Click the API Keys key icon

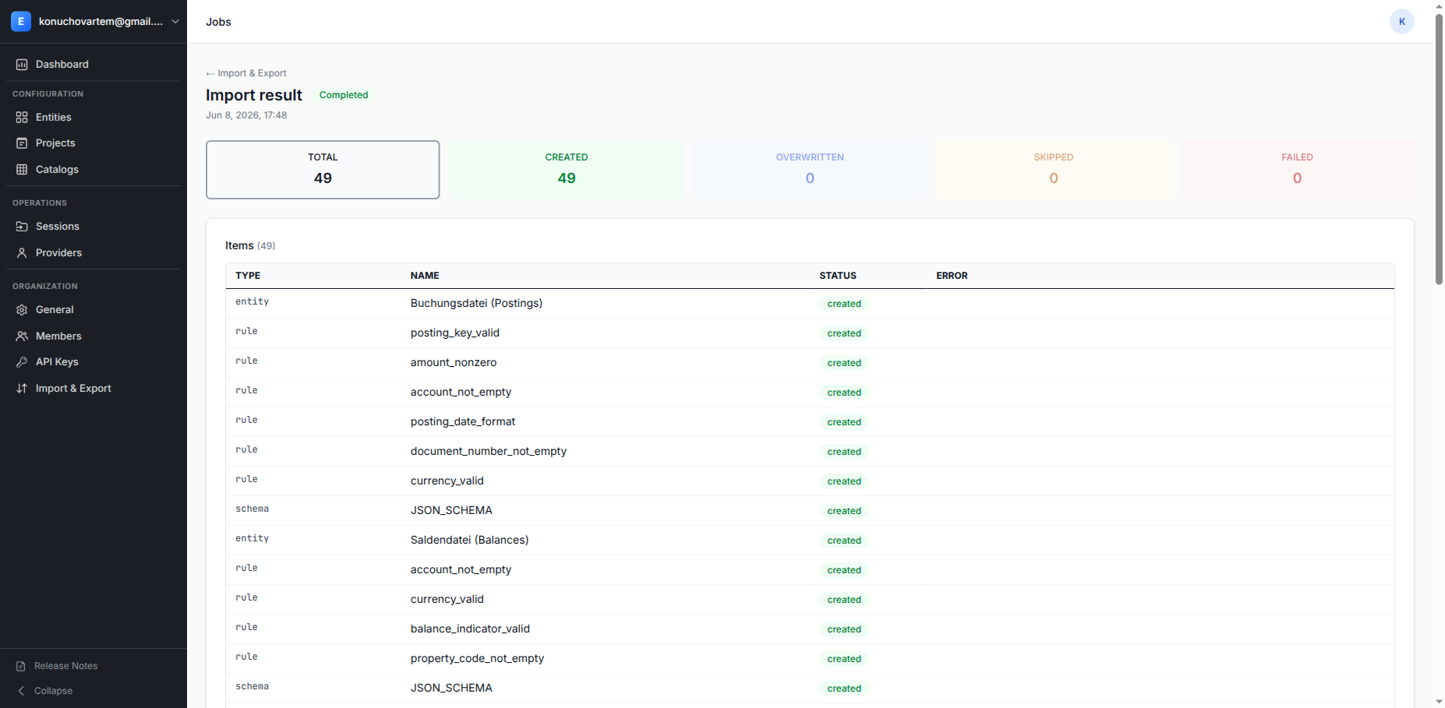click(22, 362)
